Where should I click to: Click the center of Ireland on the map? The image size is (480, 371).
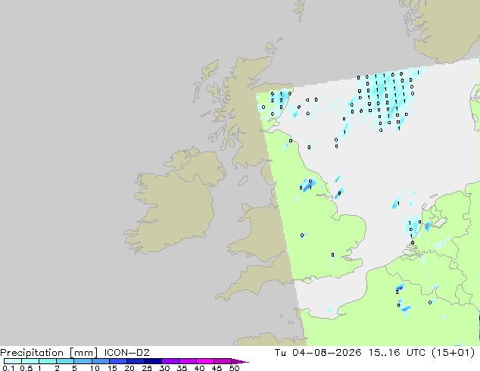[x=174, y=202]
